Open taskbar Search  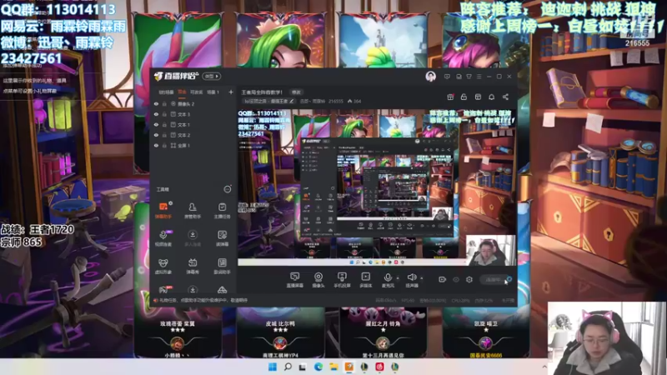pyautogui.click(x=288, y=367)
